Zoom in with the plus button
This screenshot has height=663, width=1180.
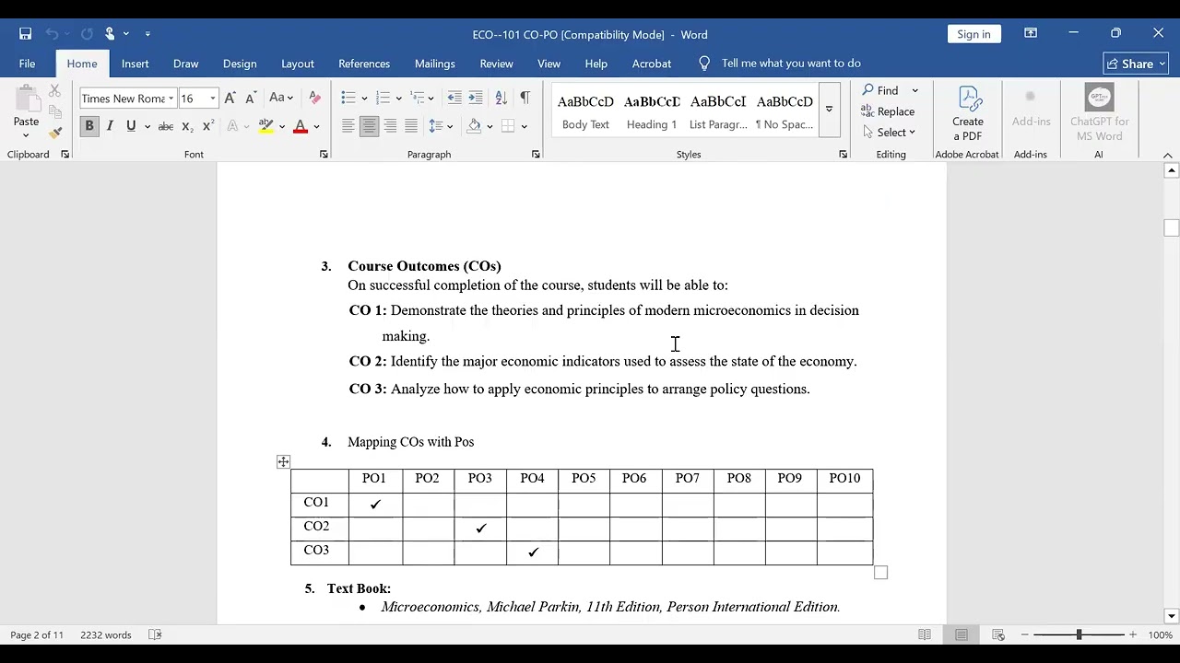(x=1133, y=634)
